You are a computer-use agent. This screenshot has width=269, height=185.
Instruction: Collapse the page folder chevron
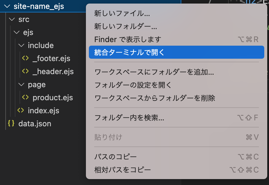point(21,84)
